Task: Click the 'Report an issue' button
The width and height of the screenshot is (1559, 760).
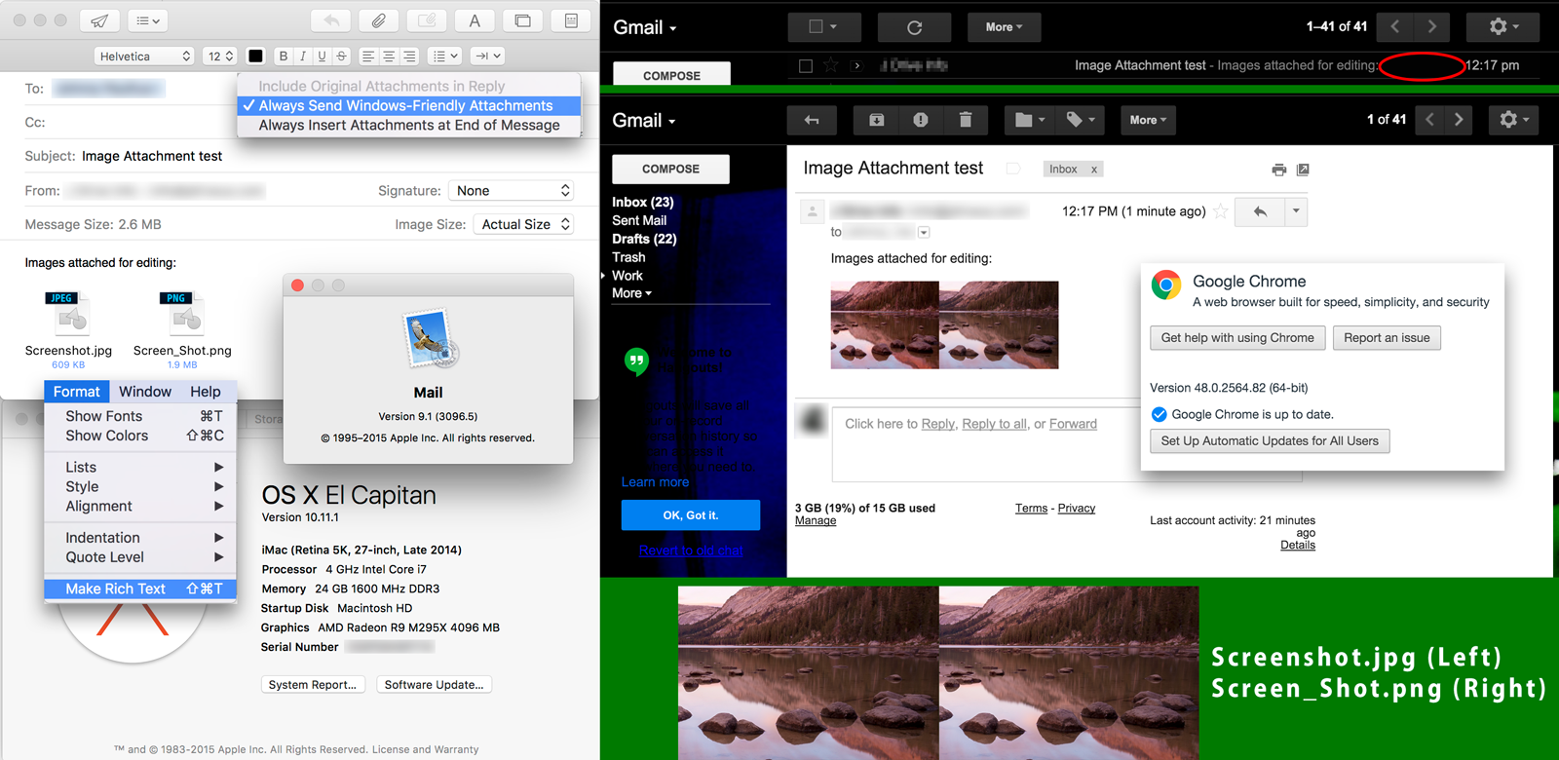Action: pos(1387,338)
